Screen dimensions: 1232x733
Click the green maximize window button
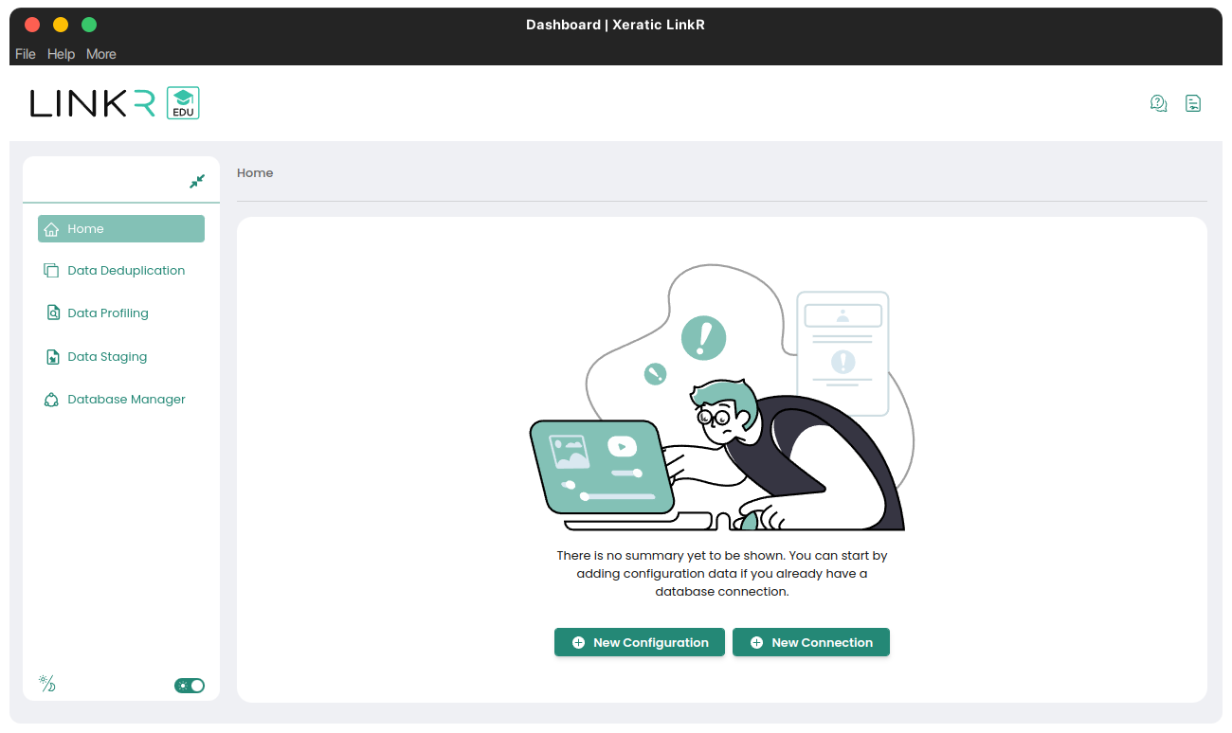coord(89,25)
